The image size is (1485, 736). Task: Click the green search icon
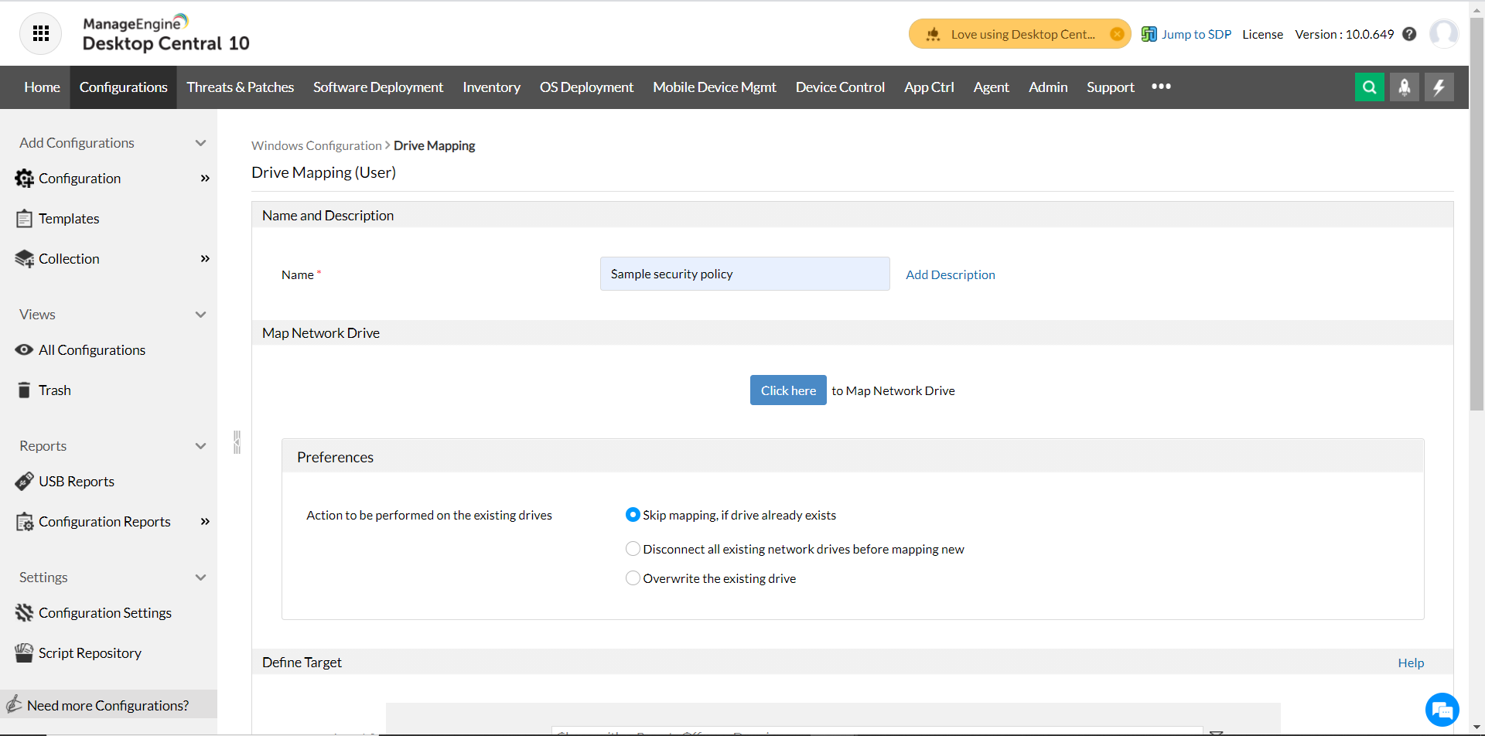1369,87
